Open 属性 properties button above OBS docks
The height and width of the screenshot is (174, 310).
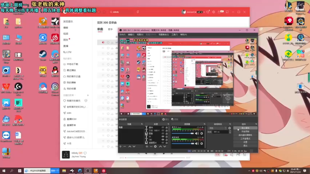coord(165,119)
